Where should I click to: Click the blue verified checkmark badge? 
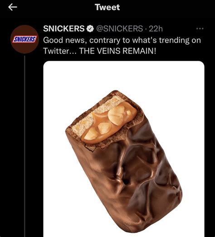[90, 29]
